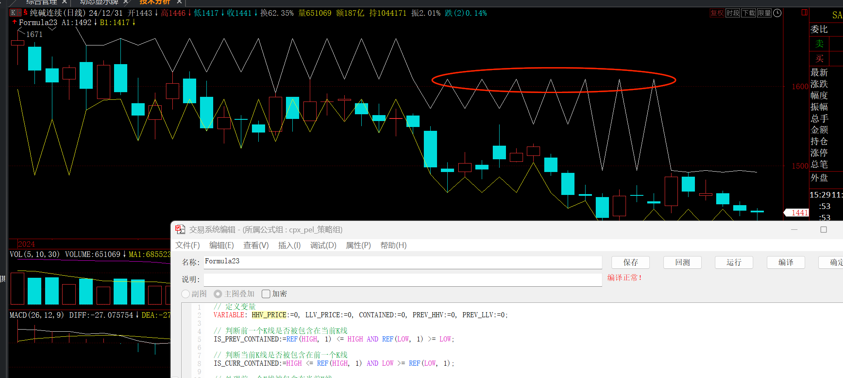Viewport: 843px width, 378px height.
Task: Switch to the 技术分析 tab
Action: pyautogui.click(x=155, y=2)
